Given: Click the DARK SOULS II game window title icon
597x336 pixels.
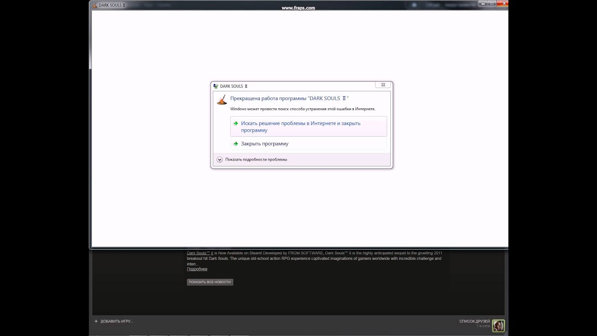Looking at the screenshot, I should coord(95,5).
